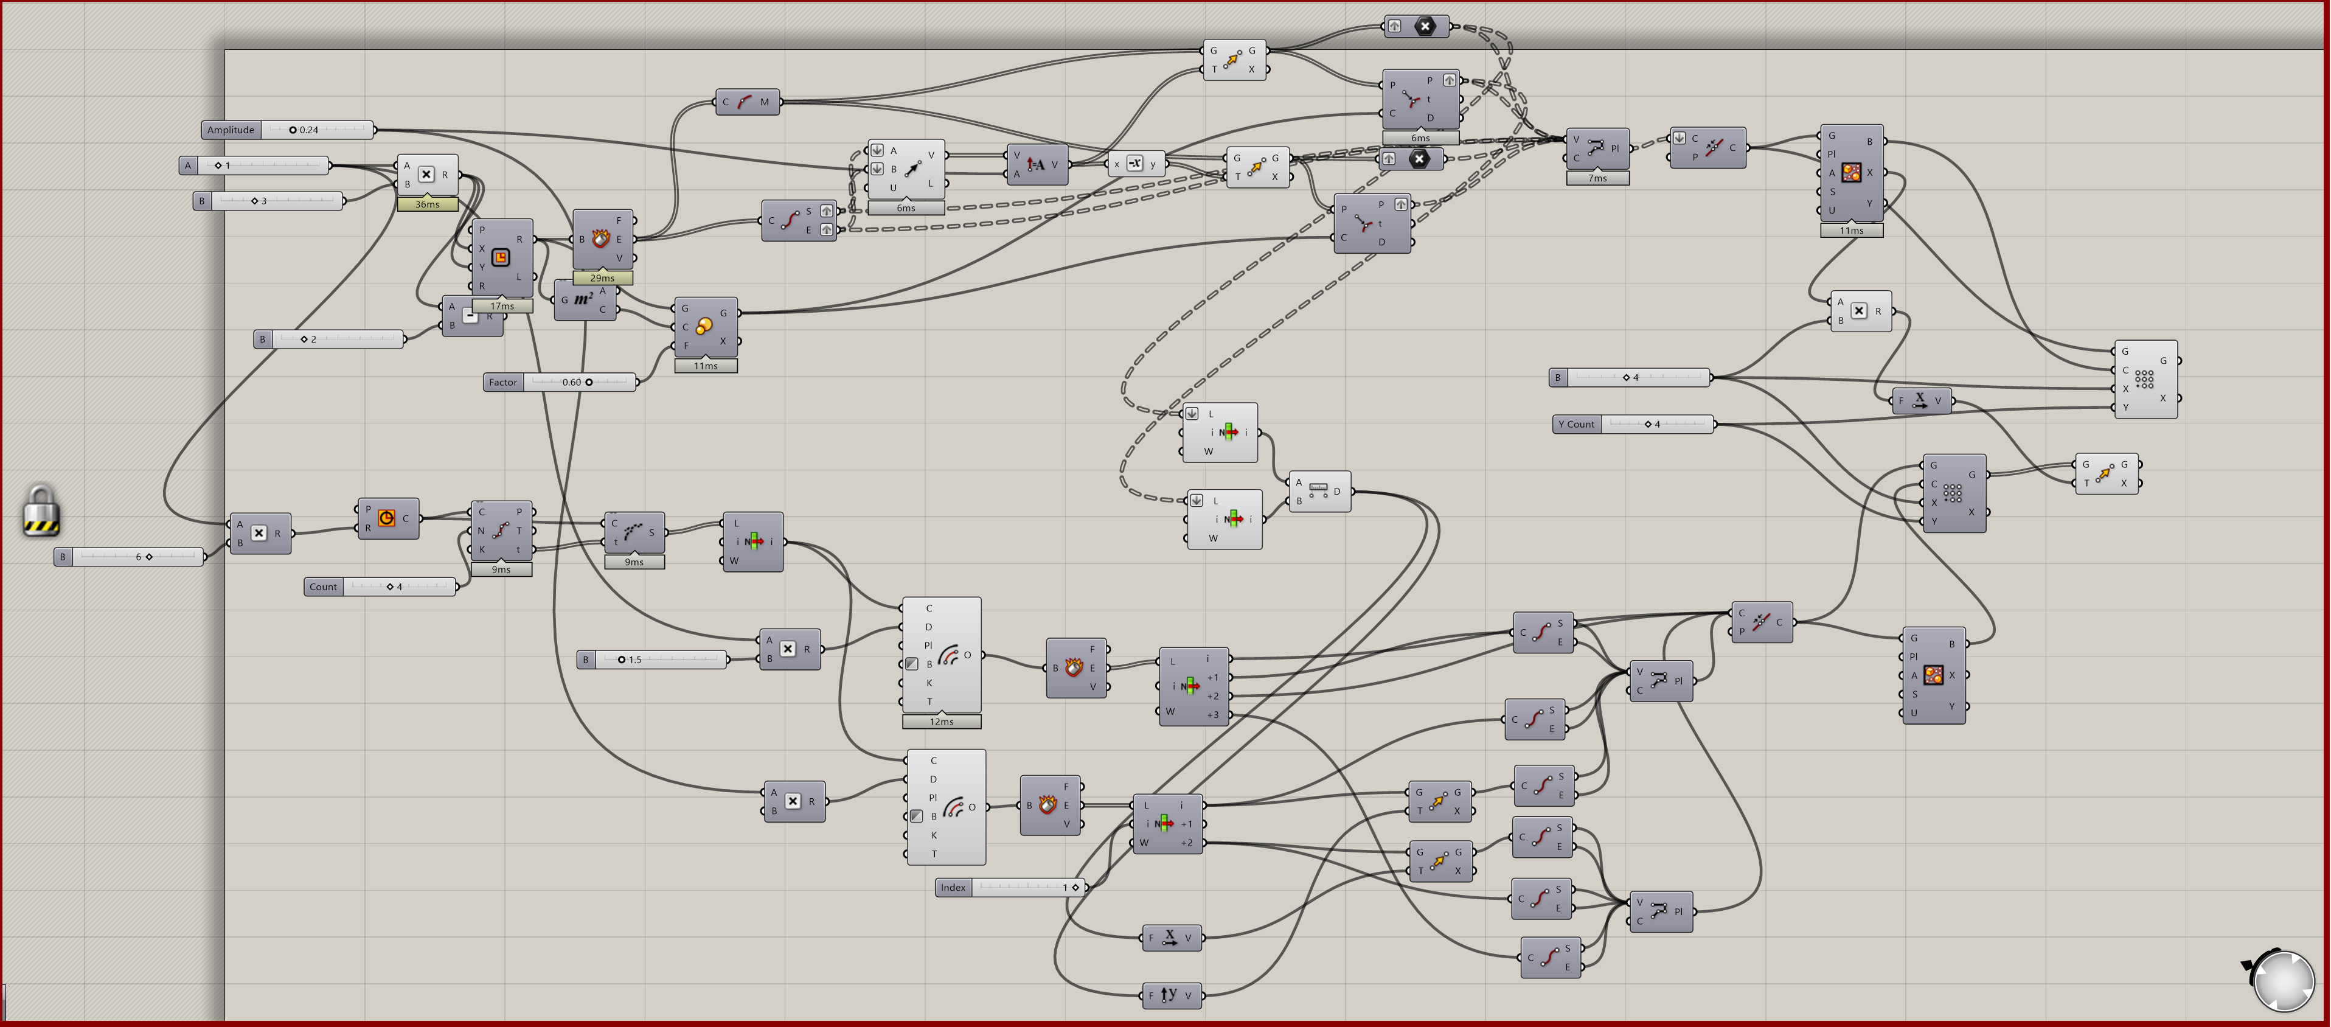Toggle invert marker on upper Offset B input

click(x=912, y=664)
